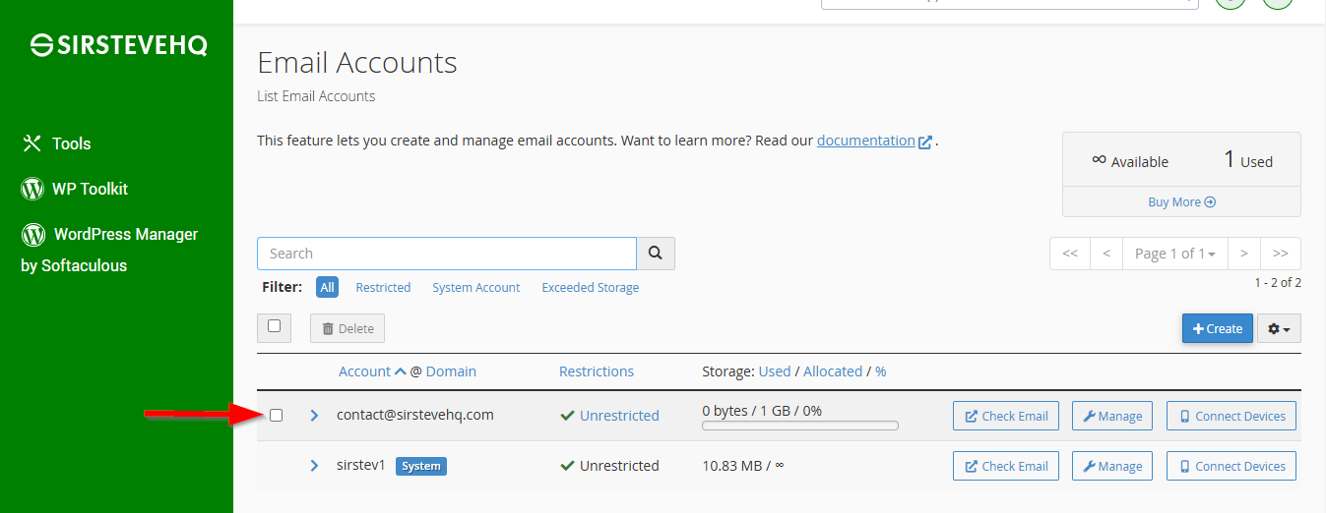Click the Delete button
Viewport: 1326px width, 513px height.
[347, 328]
